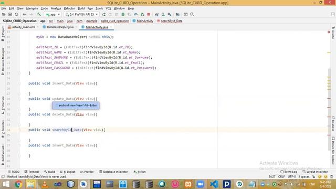Open the Event Log

(x=289, y=172)
